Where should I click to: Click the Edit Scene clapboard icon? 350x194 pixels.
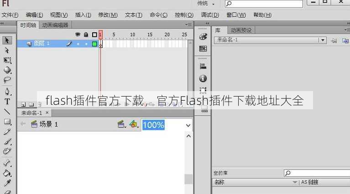point(121,124)
